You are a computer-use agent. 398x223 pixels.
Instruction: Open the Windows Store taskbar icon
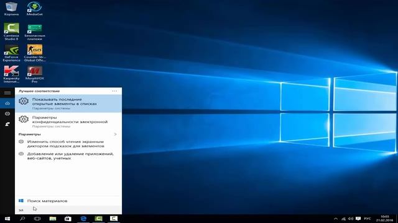[68, 219]
